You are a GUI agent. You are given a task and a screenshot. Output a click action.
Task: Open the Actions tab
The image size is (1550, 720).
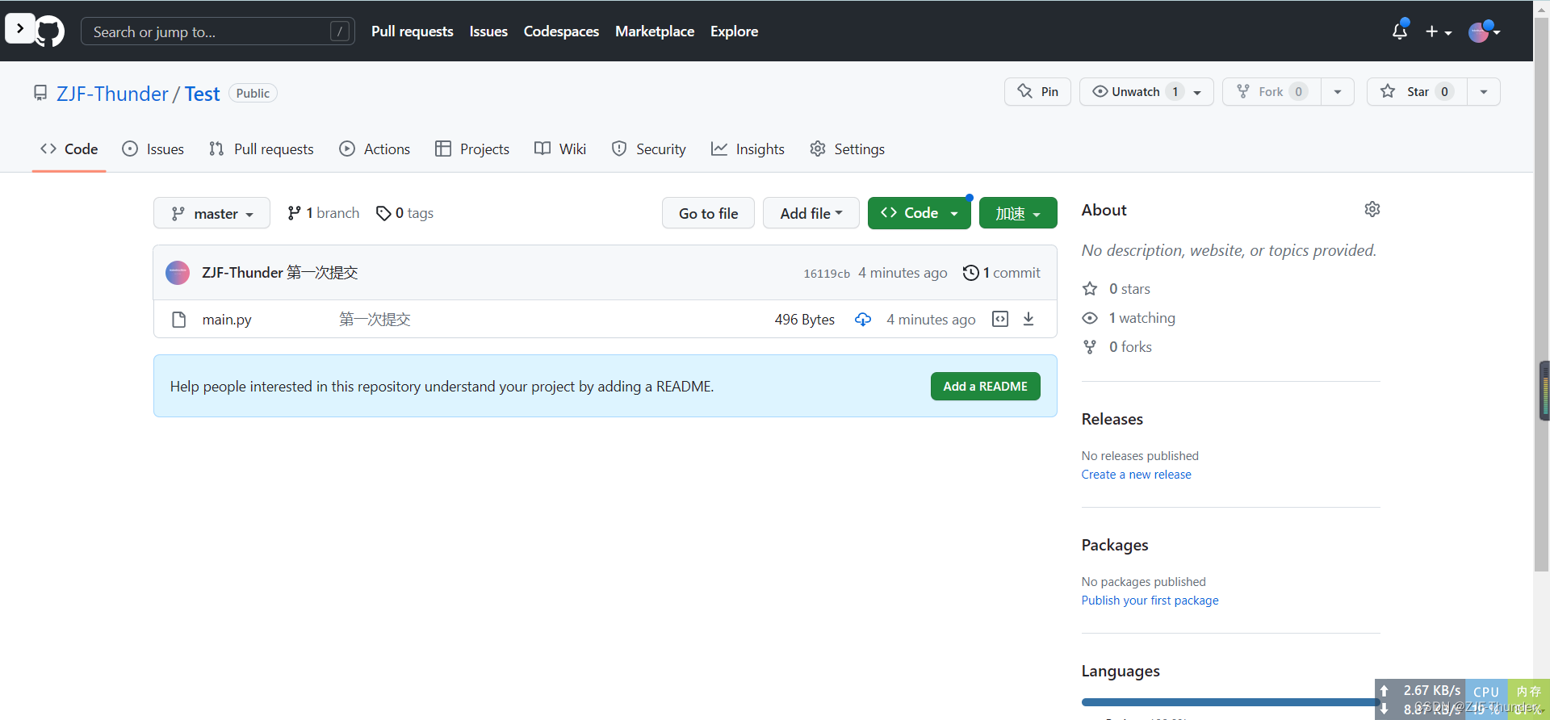click(x=375, y=149)
